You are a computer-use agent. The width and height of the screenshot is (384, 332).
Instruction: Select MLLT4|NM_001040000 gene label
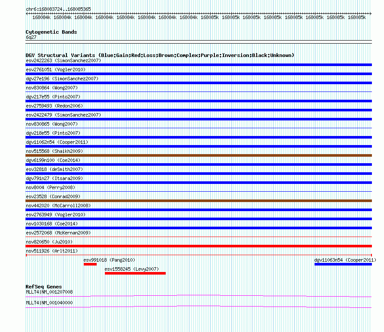[x=49, y=303]
